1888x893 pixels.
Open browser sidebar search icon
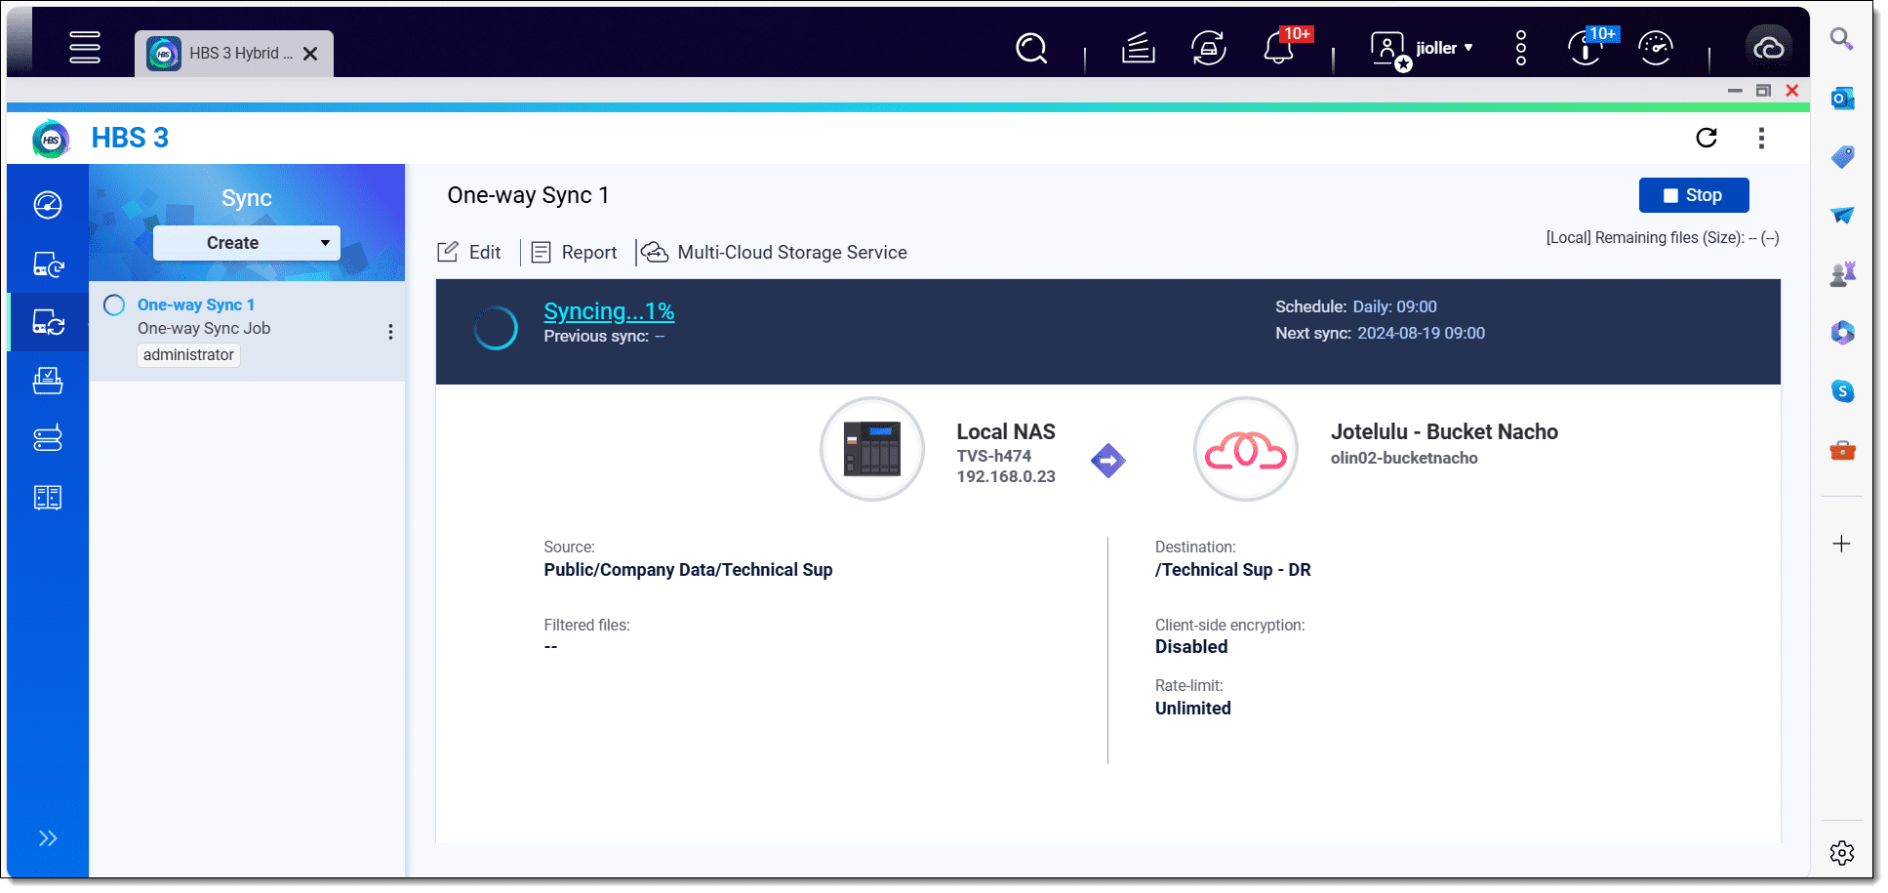(1841, 39)
